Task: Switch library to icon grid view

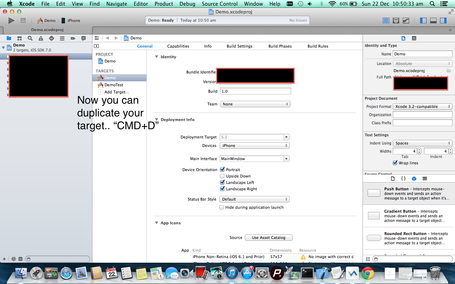Action: pos(368,259)
